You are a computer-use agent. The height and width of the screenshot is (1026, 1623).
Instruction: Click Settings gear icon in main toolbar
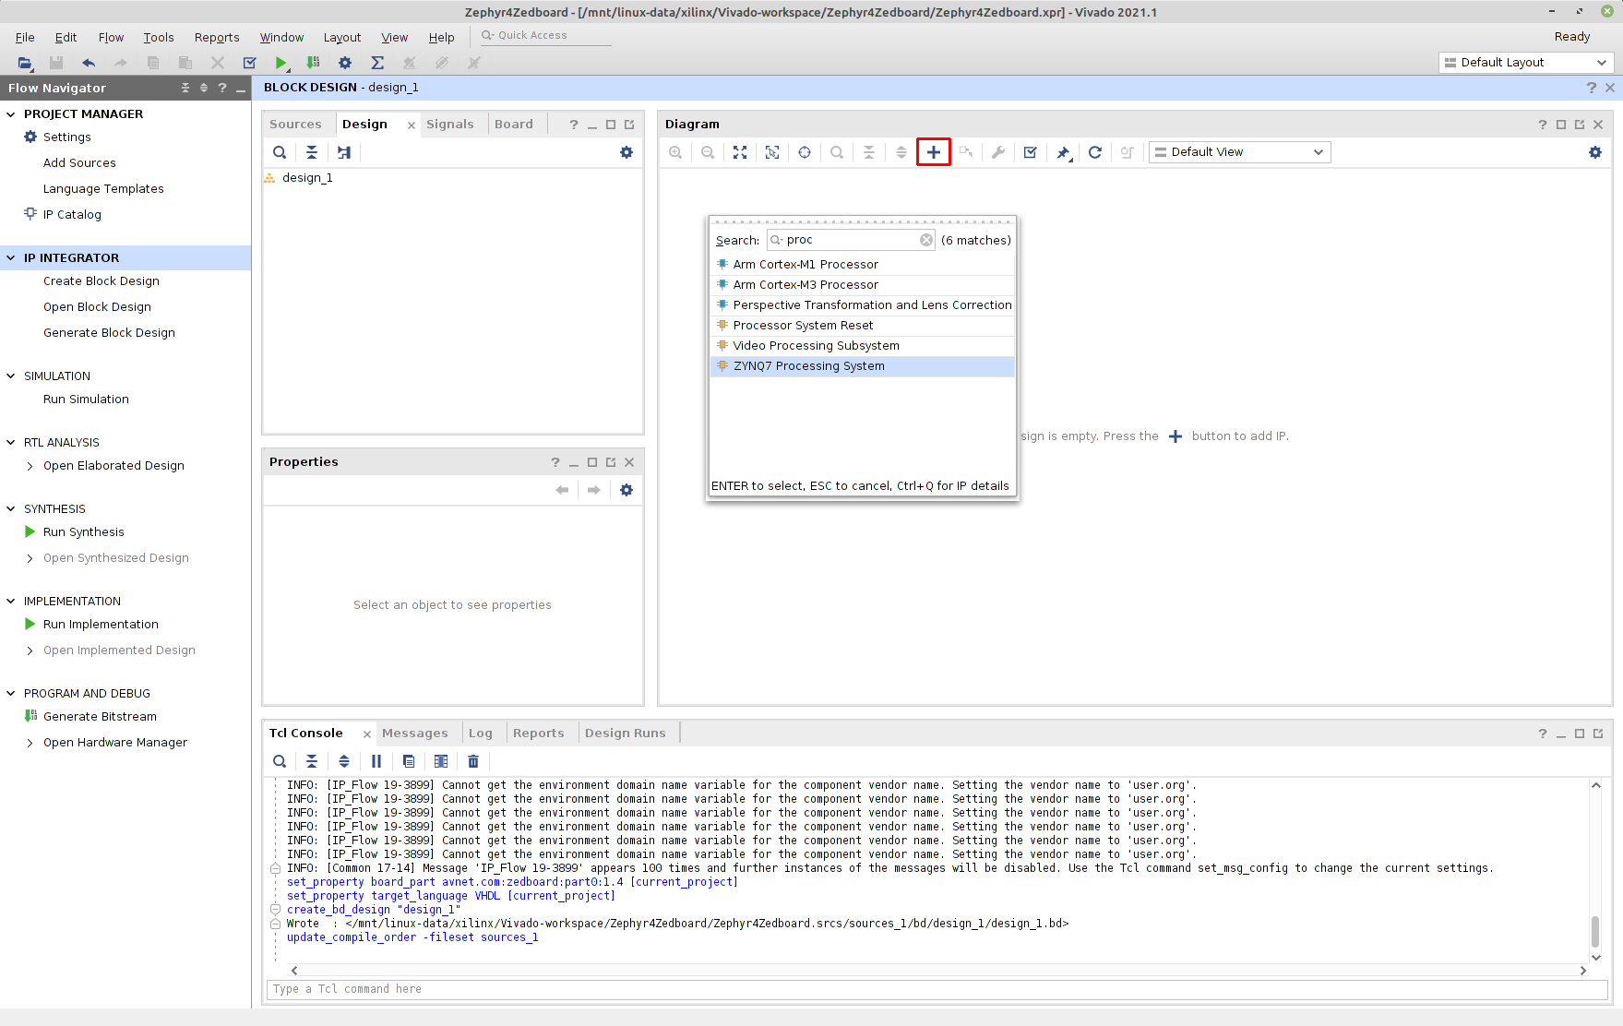pyautogui.click(x=345, y=63)
